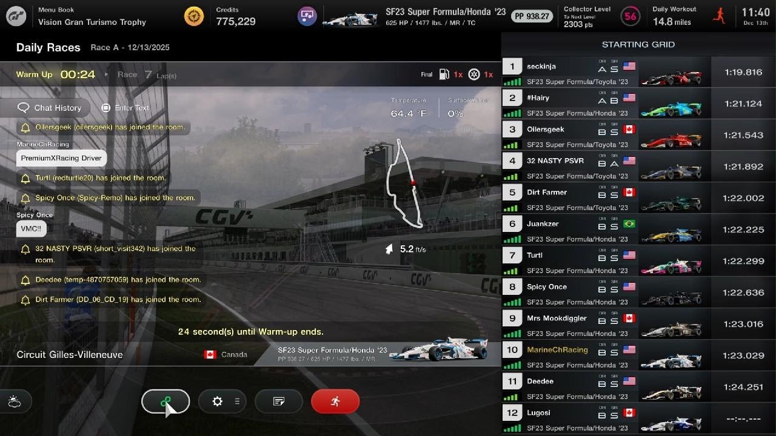This screenshot has height=436, width=776.
Task: Click the SF23 car thumbnail in bottom banner
Action: tap(438, 349)
